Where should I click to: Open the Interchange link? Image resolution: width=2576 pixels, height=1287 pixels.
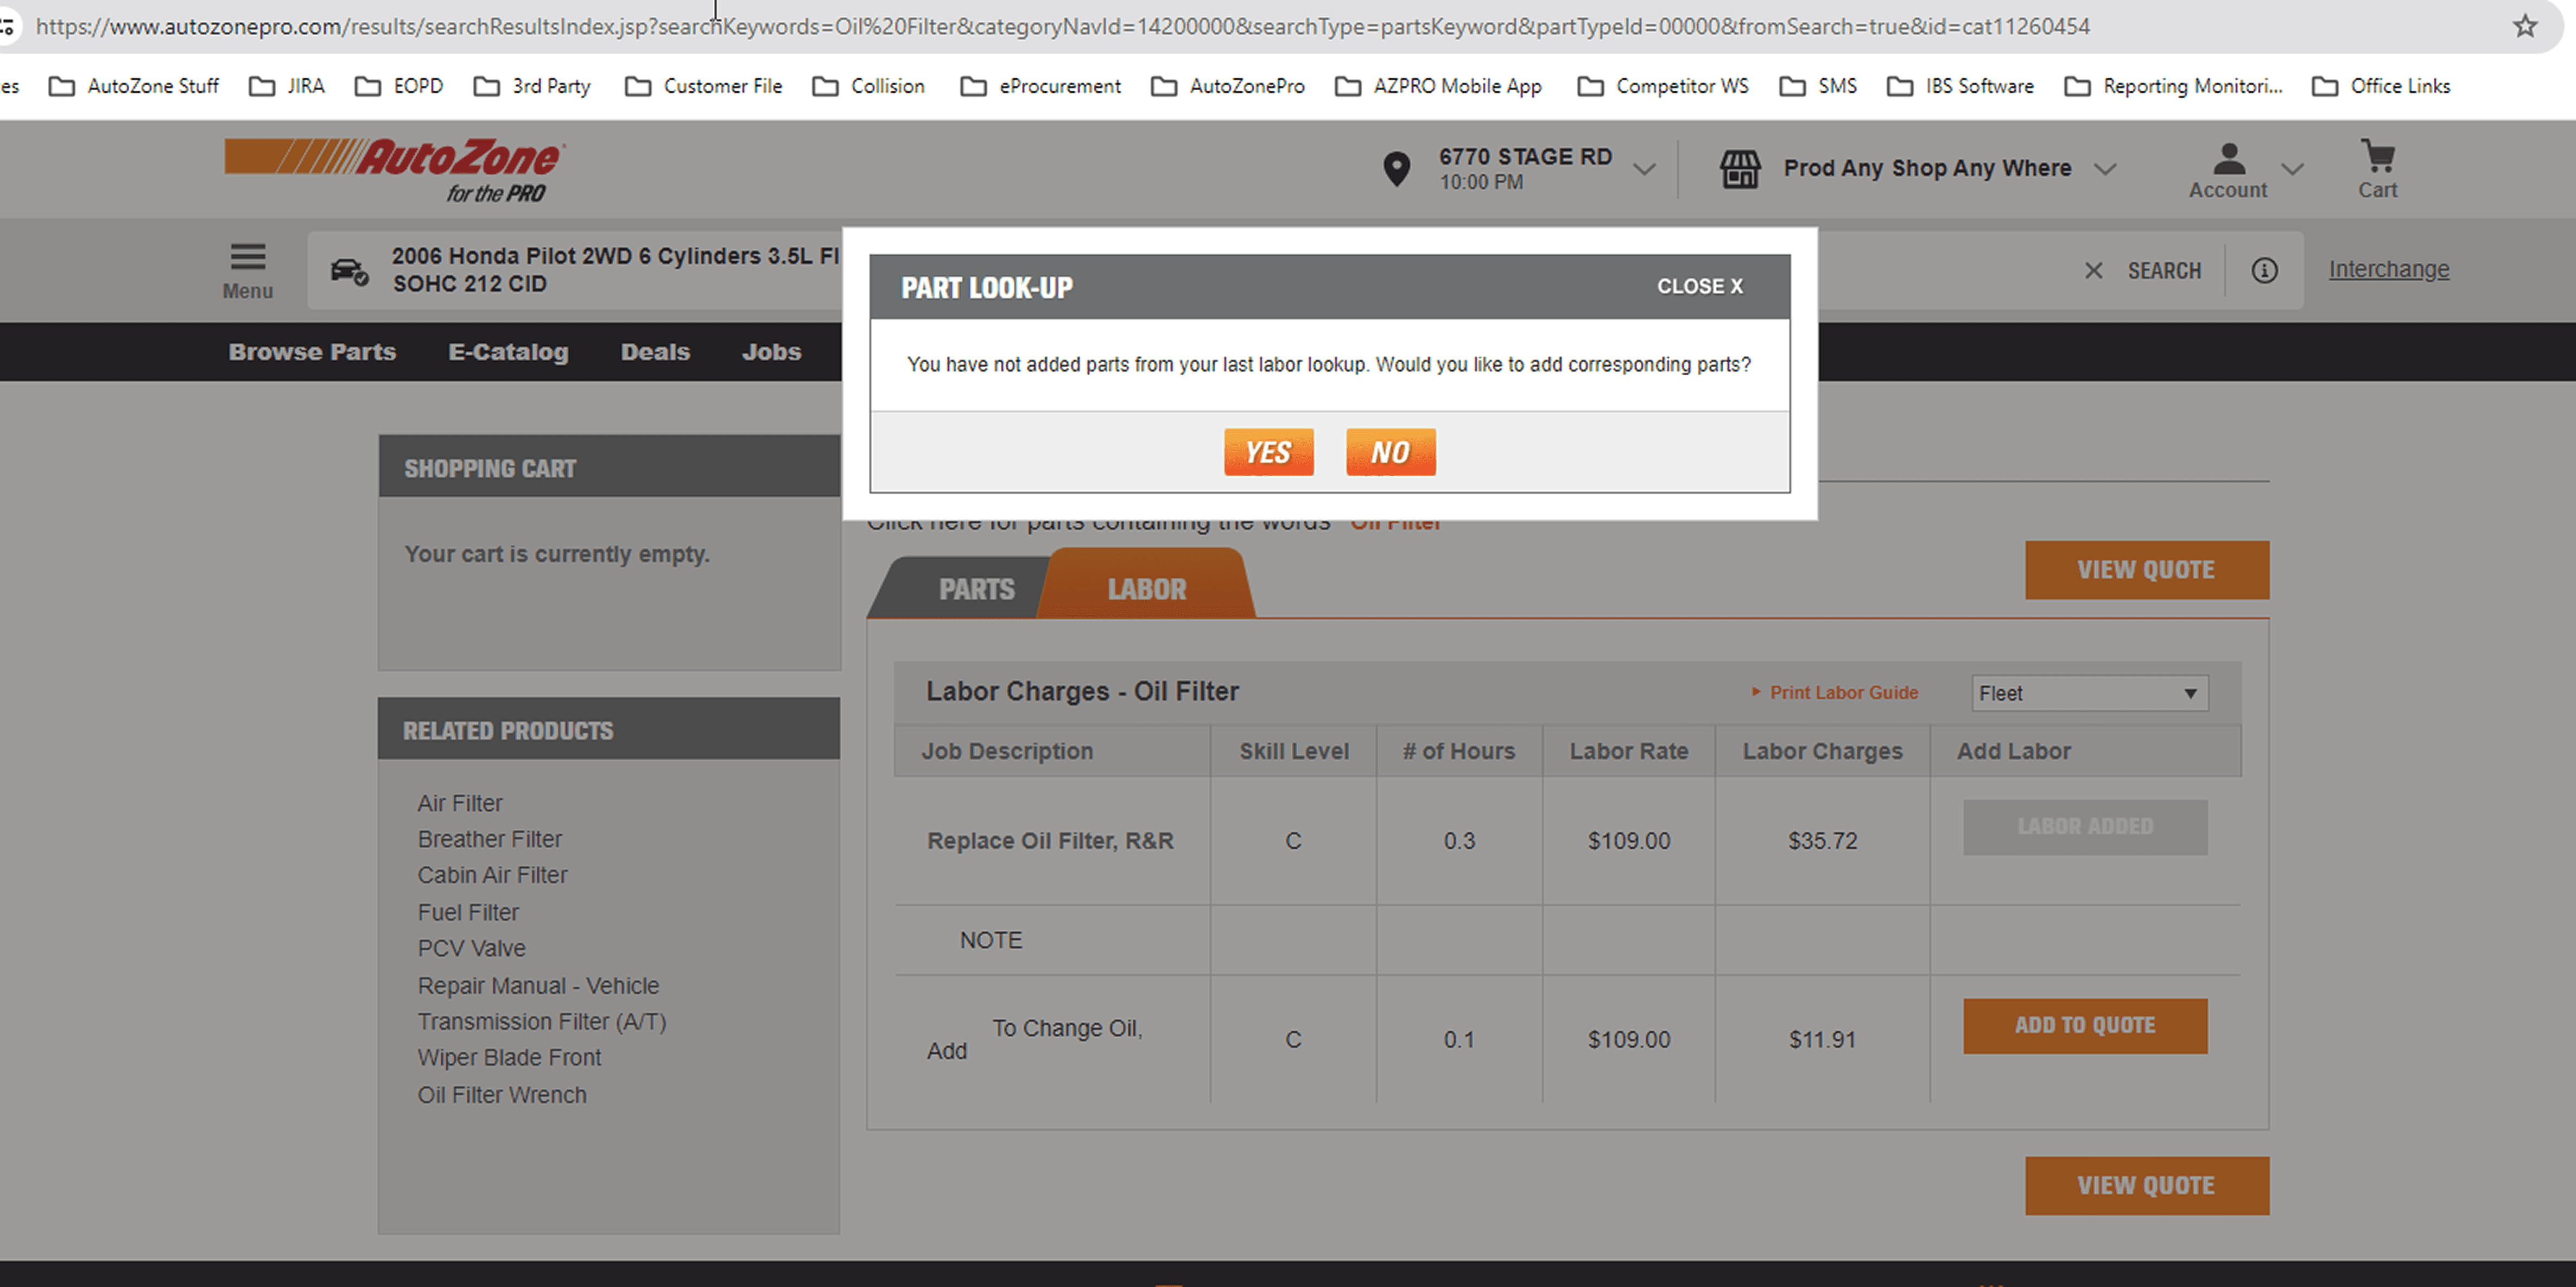tap(2388, 269)
